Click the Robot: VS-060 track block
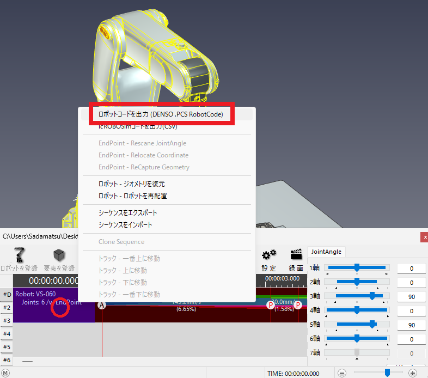The height and width of the screenshot is (378, 428). [x=53, y=305]
